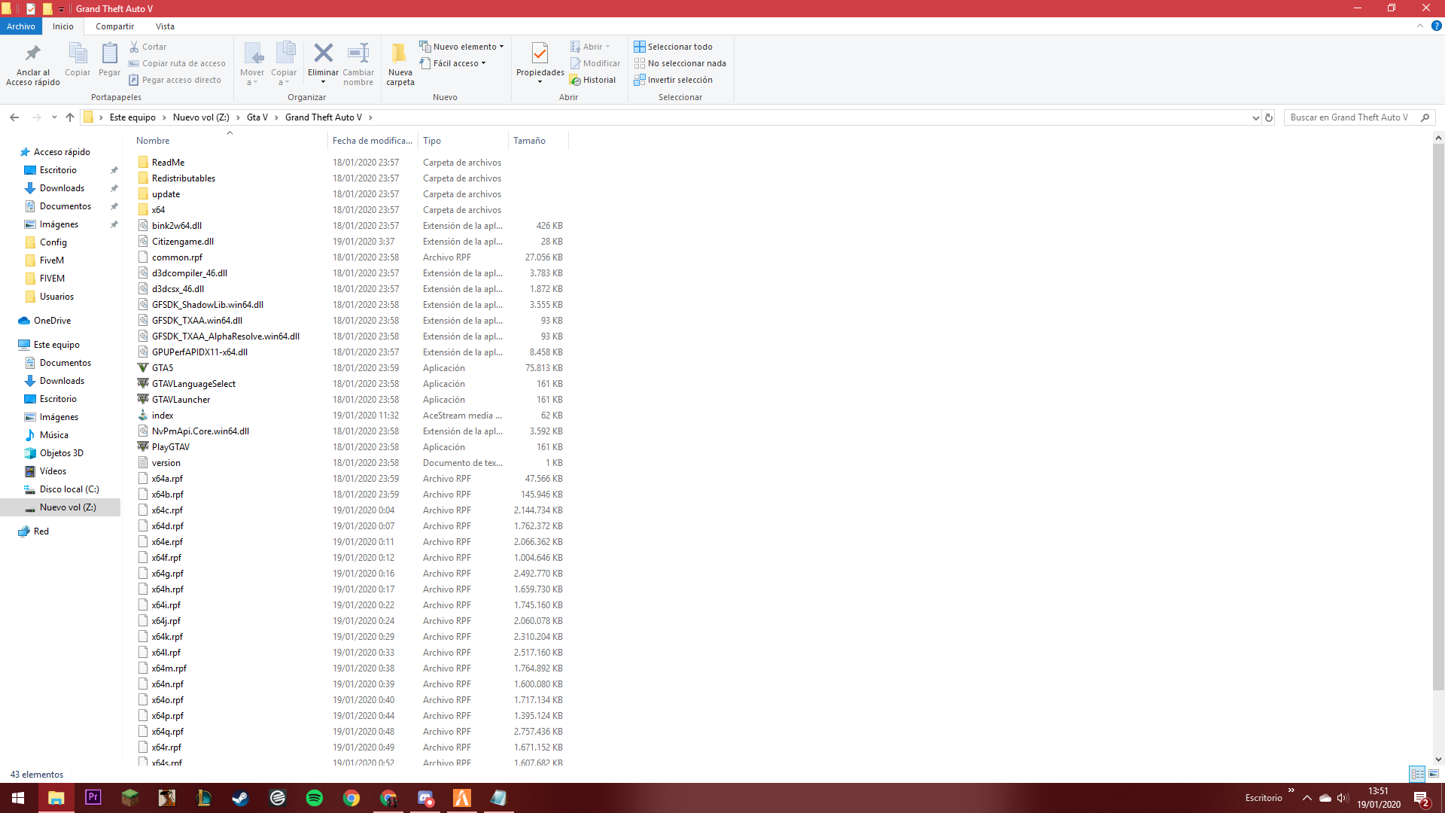1445x813 pixels.
Task: Switch to the Vista ribbon tab
Action: pyautogui.click(x=165, y=26)
